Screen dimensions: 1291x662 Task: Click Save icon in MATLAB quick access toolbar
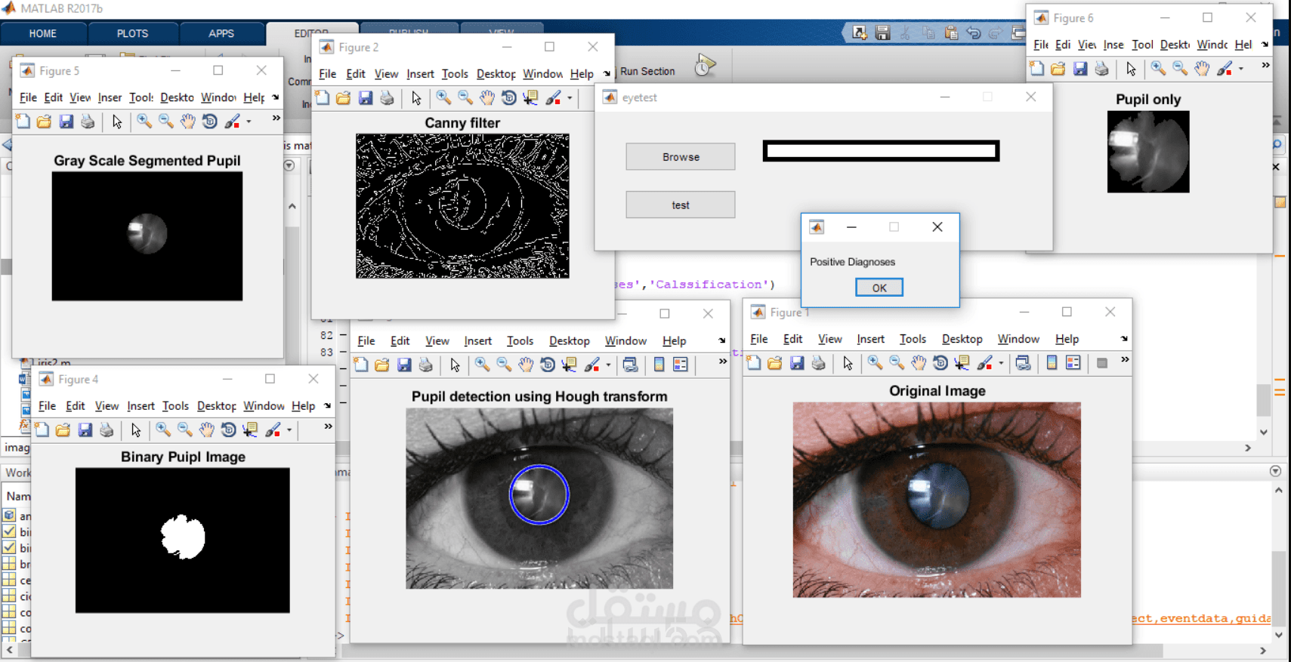coord(882,32)
